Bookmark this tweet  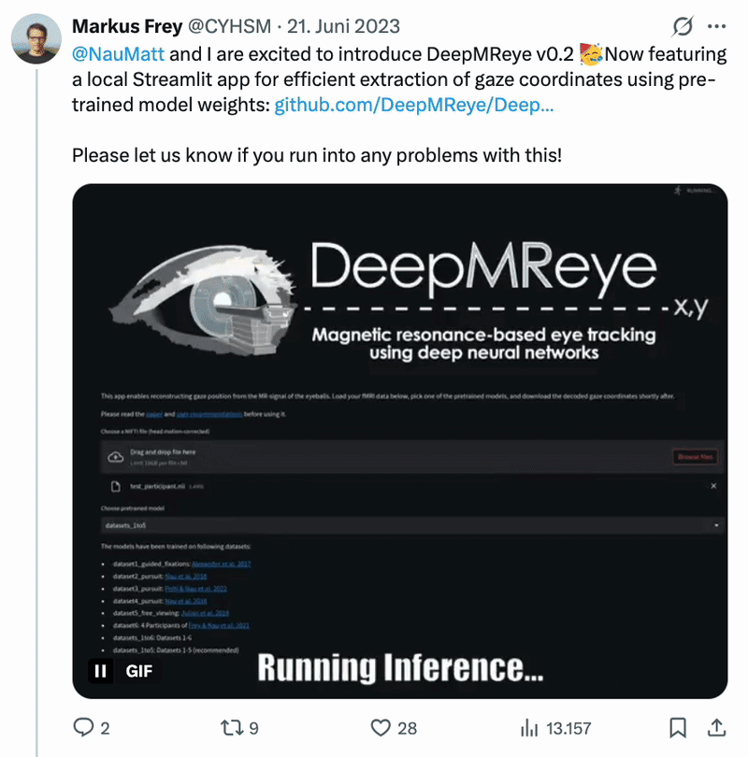click(x=680, y=727)
